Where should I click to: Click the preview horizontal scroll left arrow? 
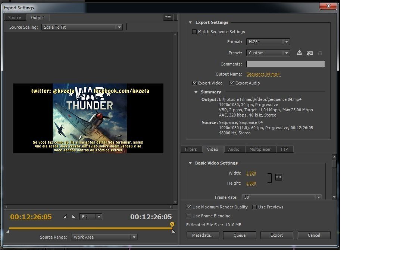pos(6,207)
